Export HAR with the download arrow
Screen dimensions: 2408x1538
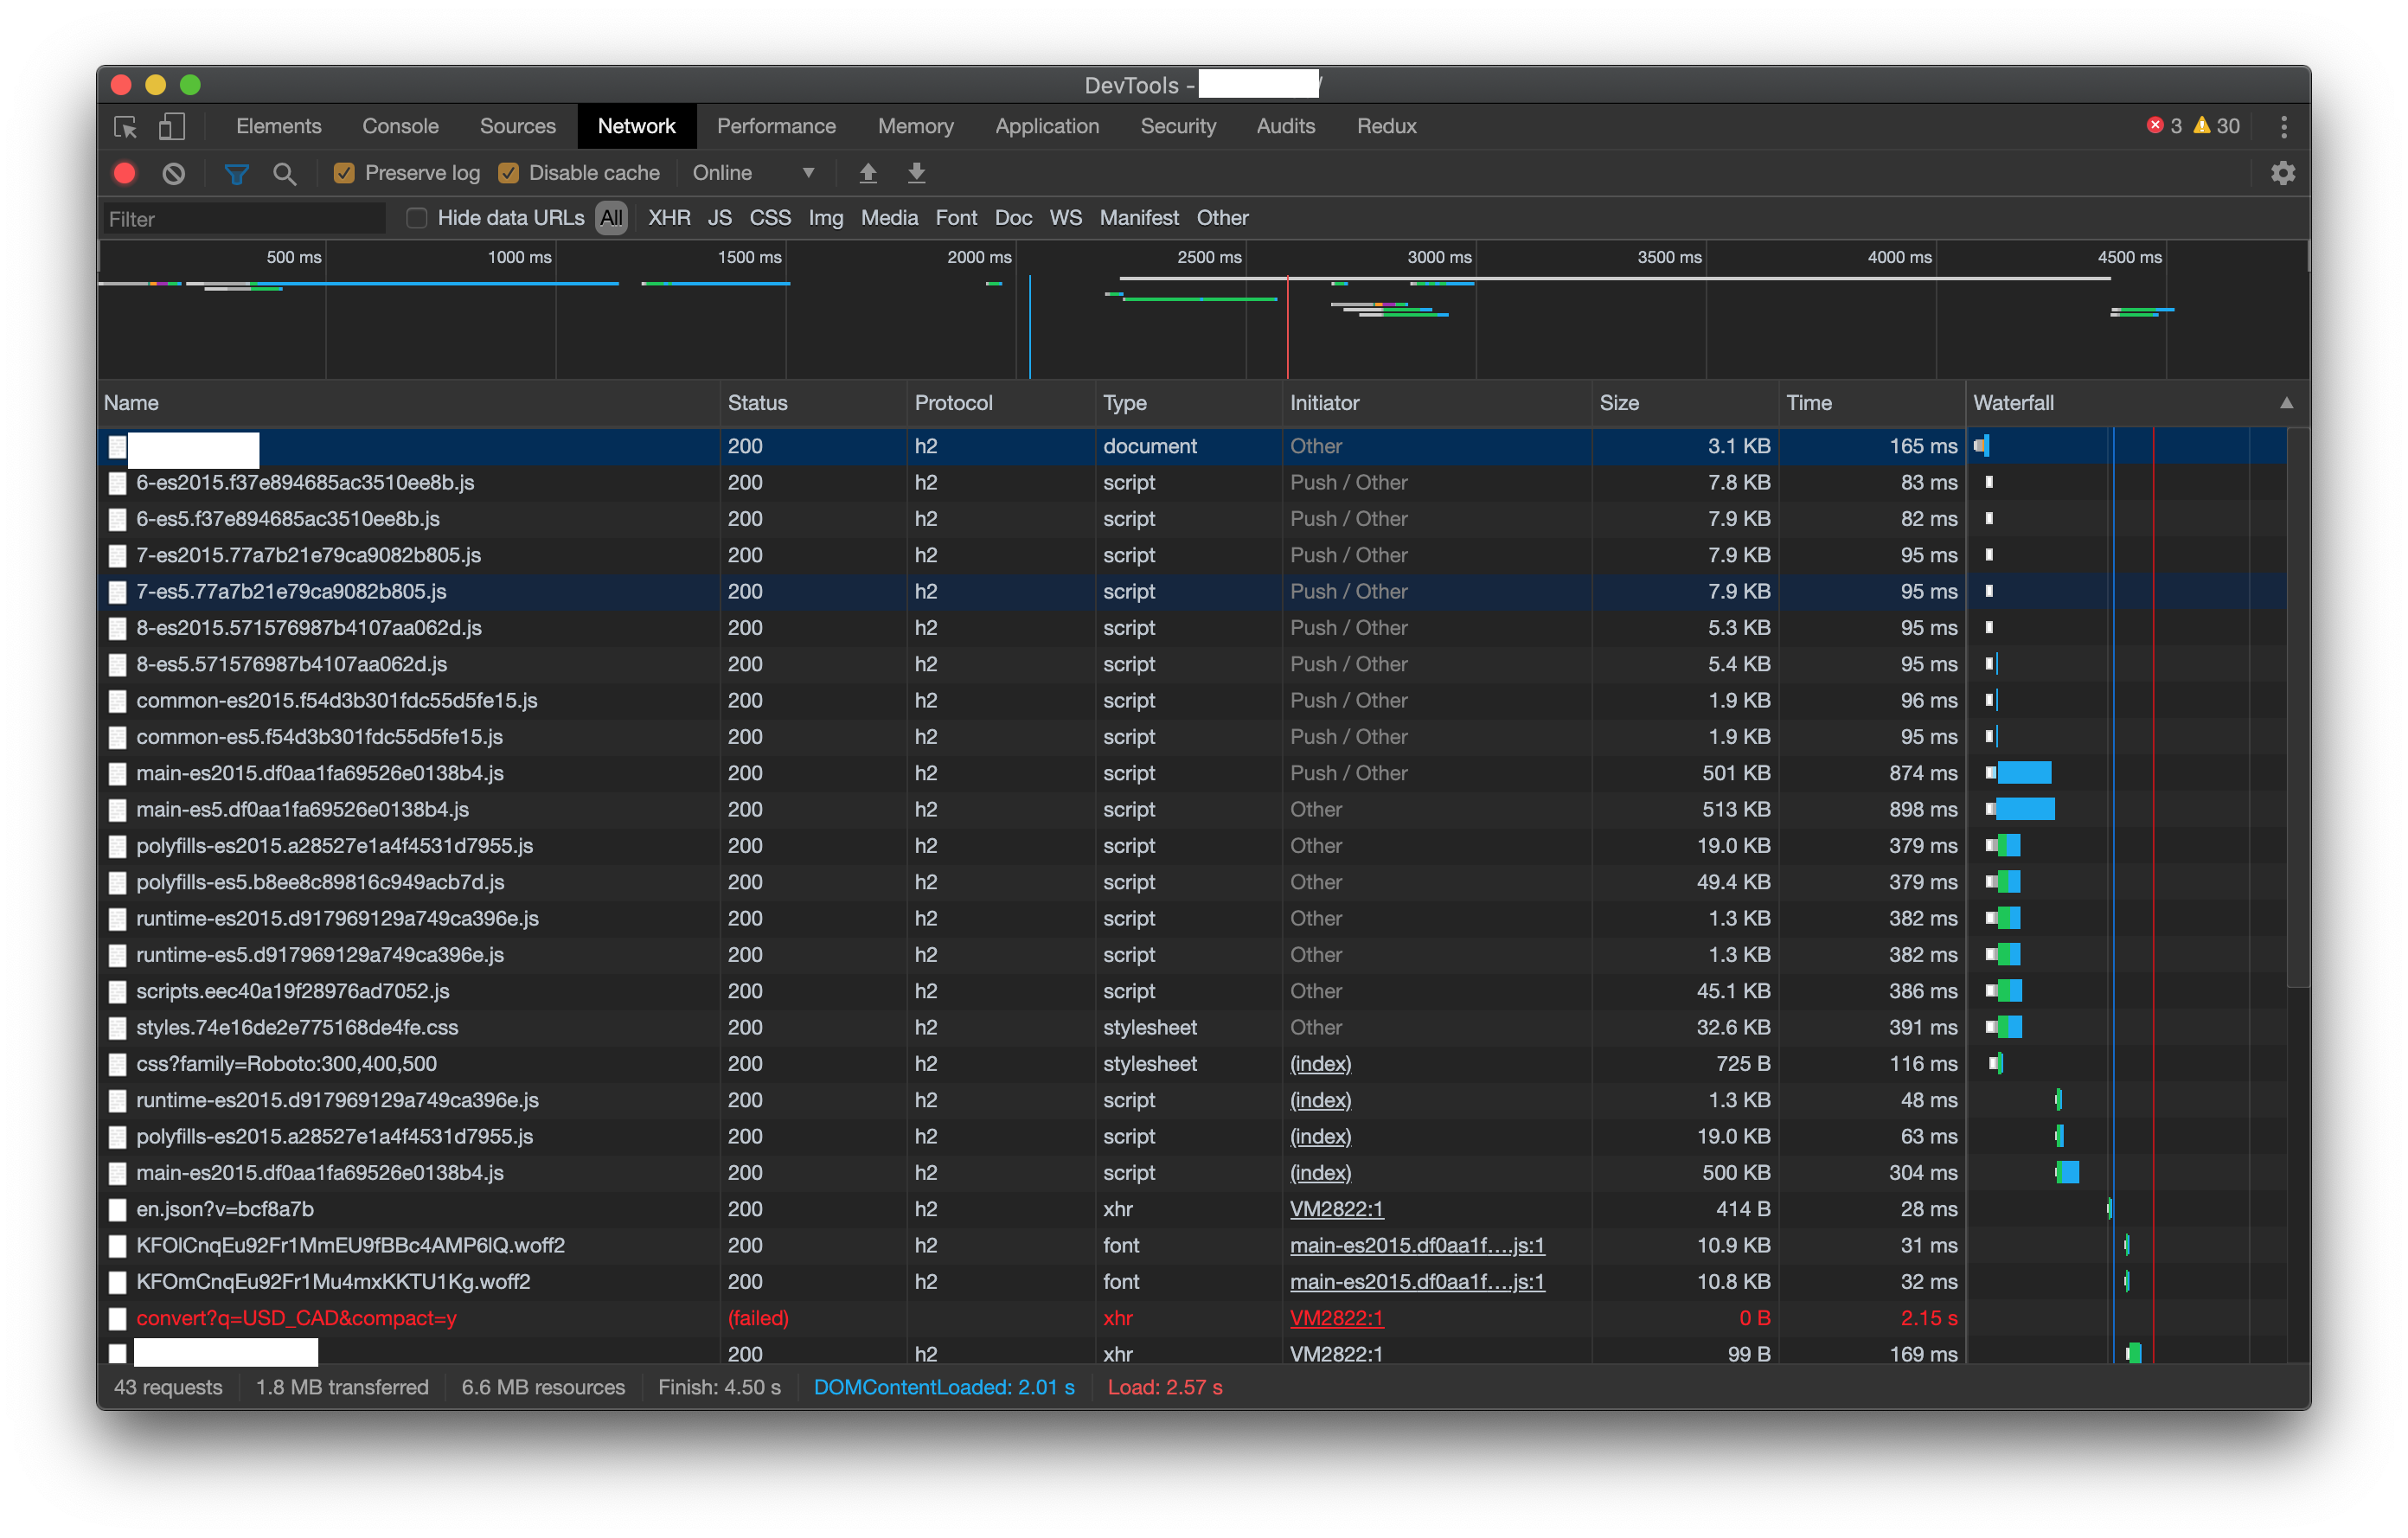(916, 173)
